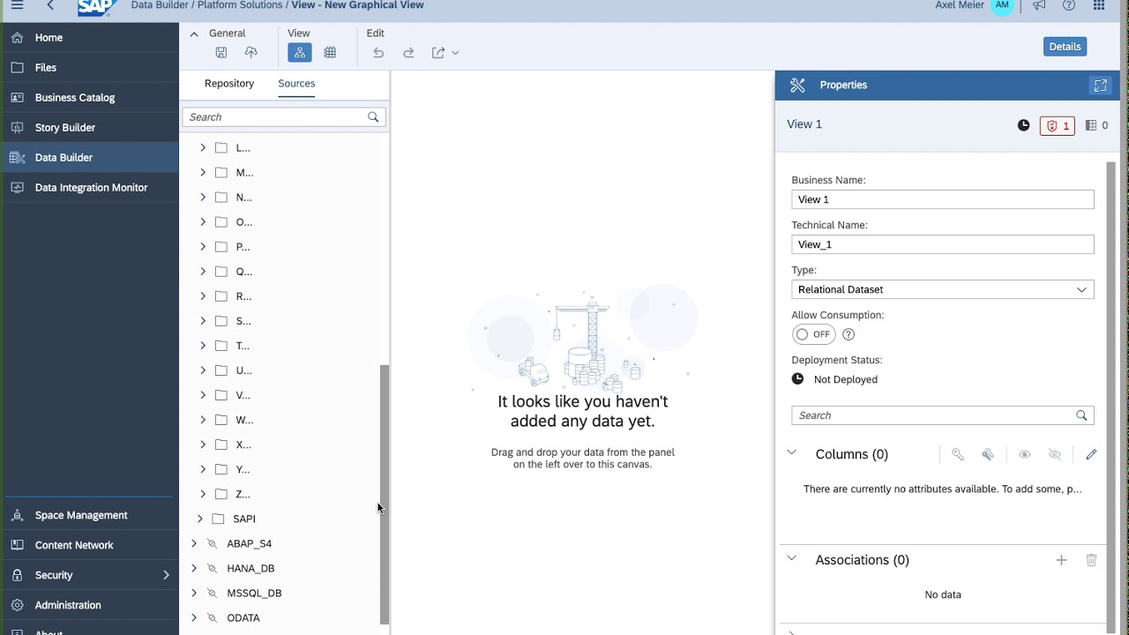Switch to the Repository tab
1129x635 pixels.
click(229, 84)
